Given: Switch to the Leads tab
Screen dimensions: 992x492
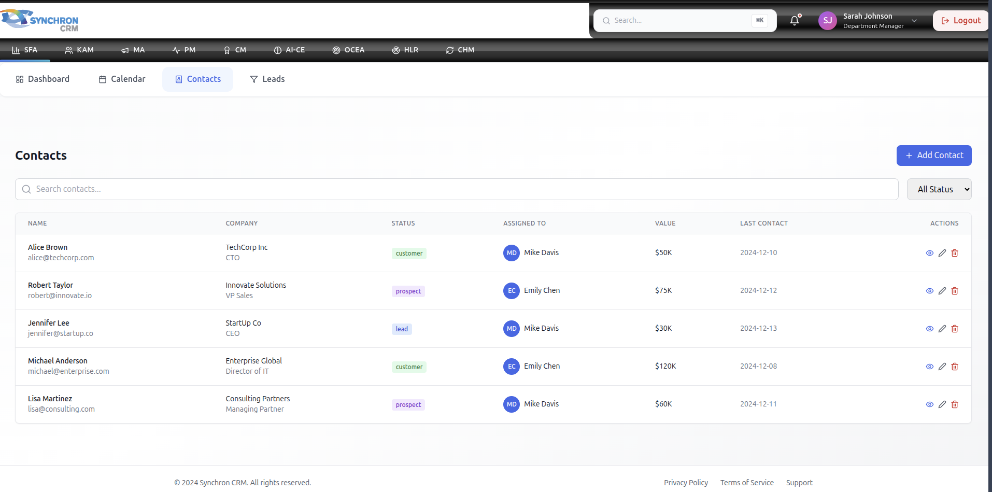Looking at the screenshot, I should tap(267, 79).
